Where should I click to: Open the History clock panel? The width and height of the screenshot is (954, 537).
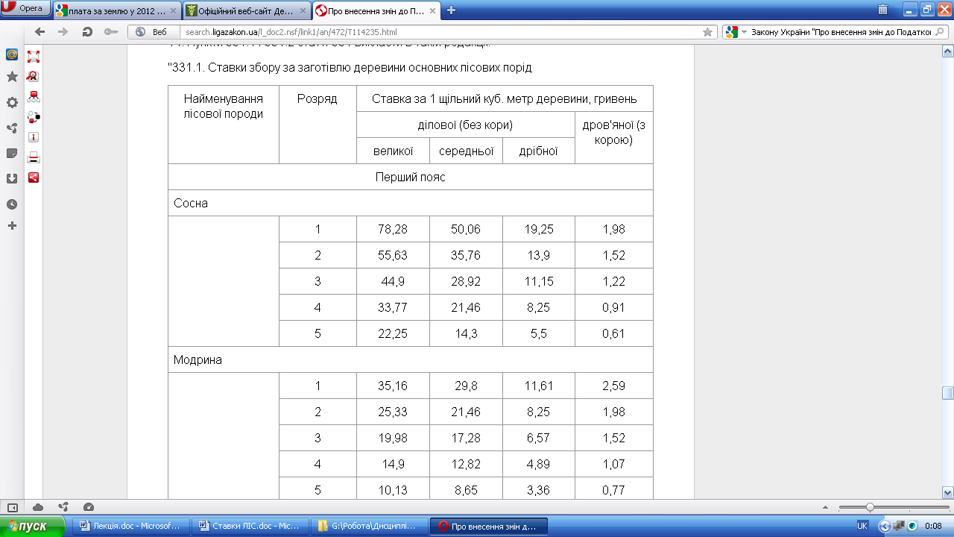click(x=12, y=204)
